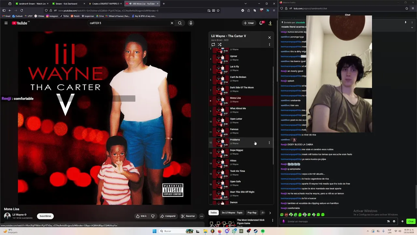Screen dimensions: 417x235
Task: Open options for Most Underrated Stick Figure Game
Action: pyautogui.click(x=273, y=220)
